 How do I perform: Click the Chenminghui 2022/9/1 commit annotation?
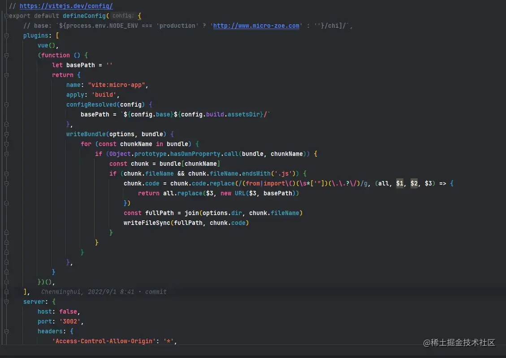point(104,292)
